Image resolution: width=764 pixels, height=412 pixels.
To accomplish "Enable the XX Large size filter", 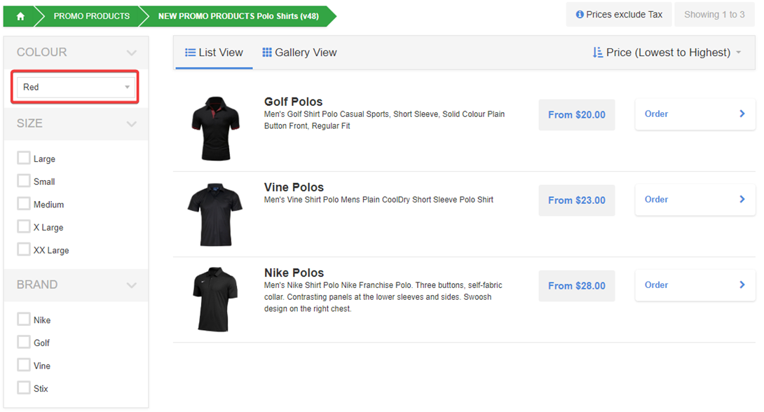I will [24, 249].
